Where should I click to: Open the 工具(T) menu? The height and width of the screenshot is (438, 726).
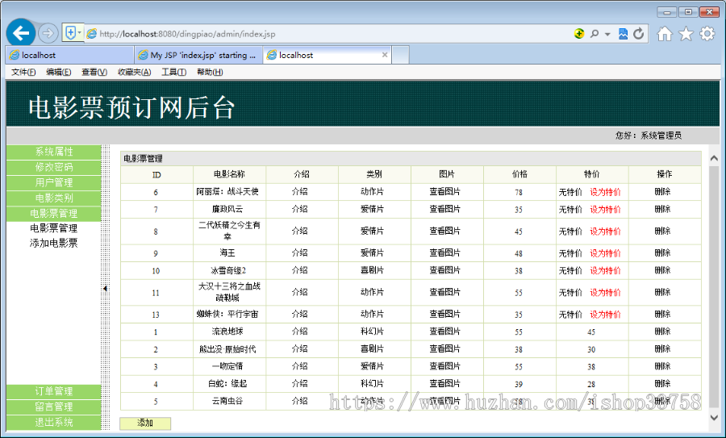173,72
